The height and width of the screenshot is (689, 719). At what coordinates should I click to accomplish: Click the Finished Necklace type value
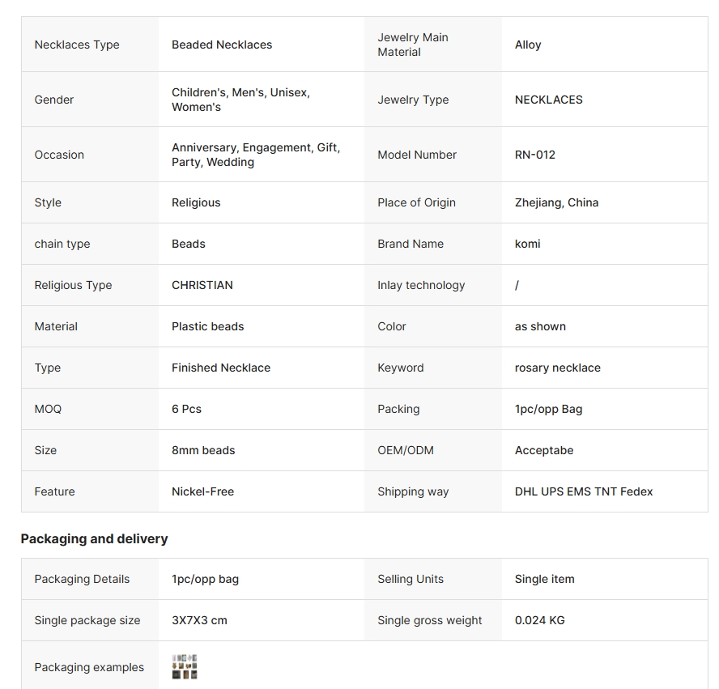221,368
